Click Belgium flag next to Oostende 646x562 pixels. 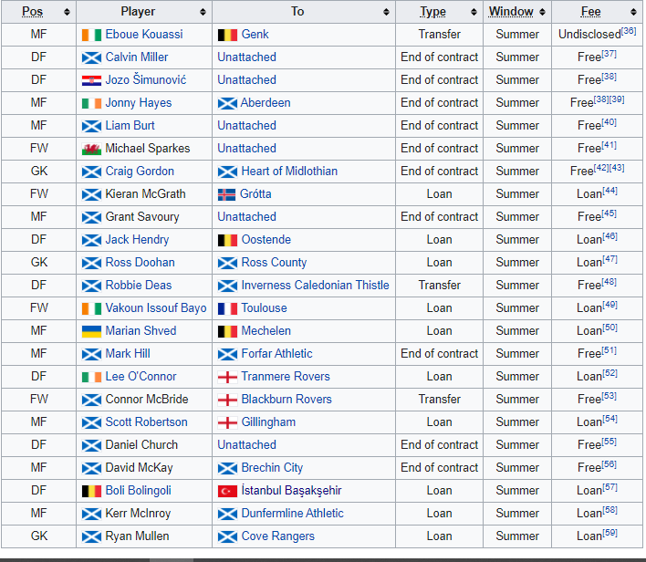coord(227,240)
